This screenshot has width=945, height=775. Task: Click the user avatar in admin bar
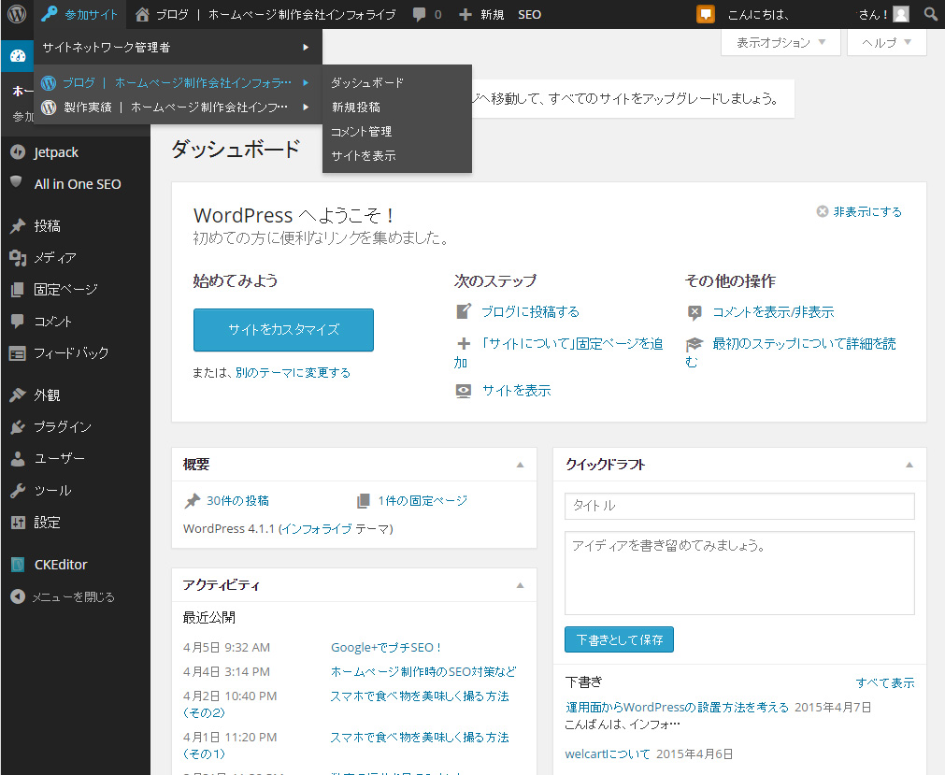(900, 14)
